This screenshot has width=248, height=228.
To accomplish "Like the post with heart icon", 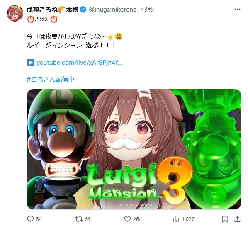I will coord(127,219).
